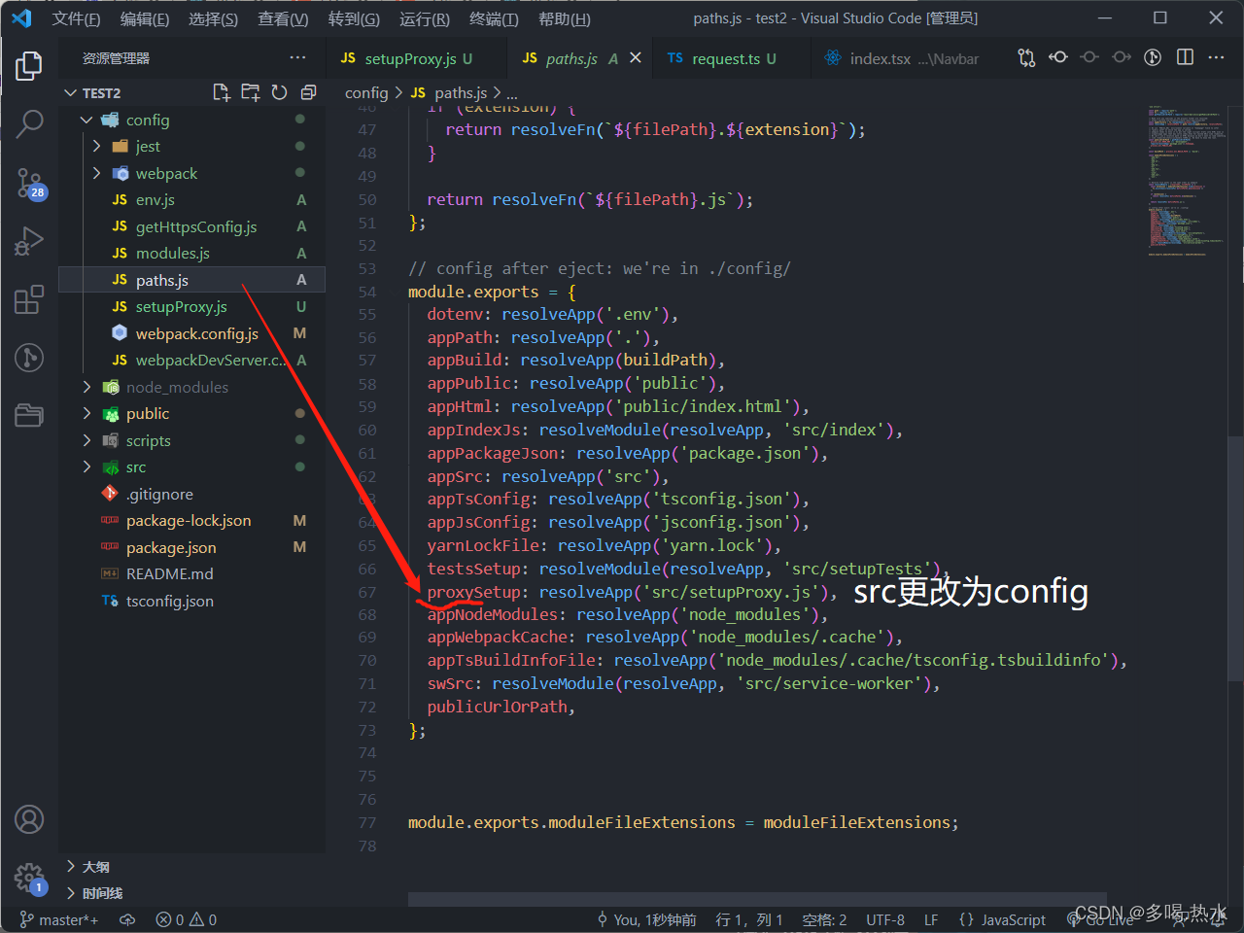Open explorer more actions ellipsis
Image resolution: width=1244 pixels, height=933 pixels.
point(297,57)
